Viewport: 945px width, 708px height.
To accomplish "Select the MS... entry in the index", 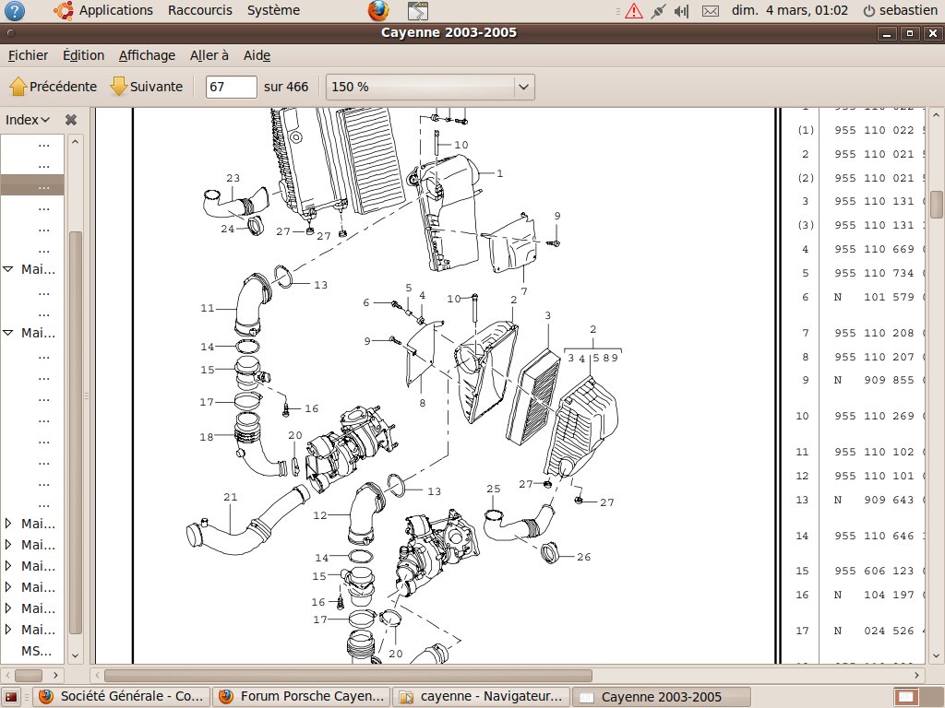I will pyautogui.click(x=36, y=651).
